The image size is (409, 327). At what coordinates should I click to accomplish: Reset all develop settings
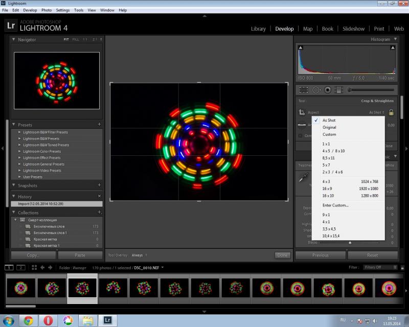tap(373, 255)
